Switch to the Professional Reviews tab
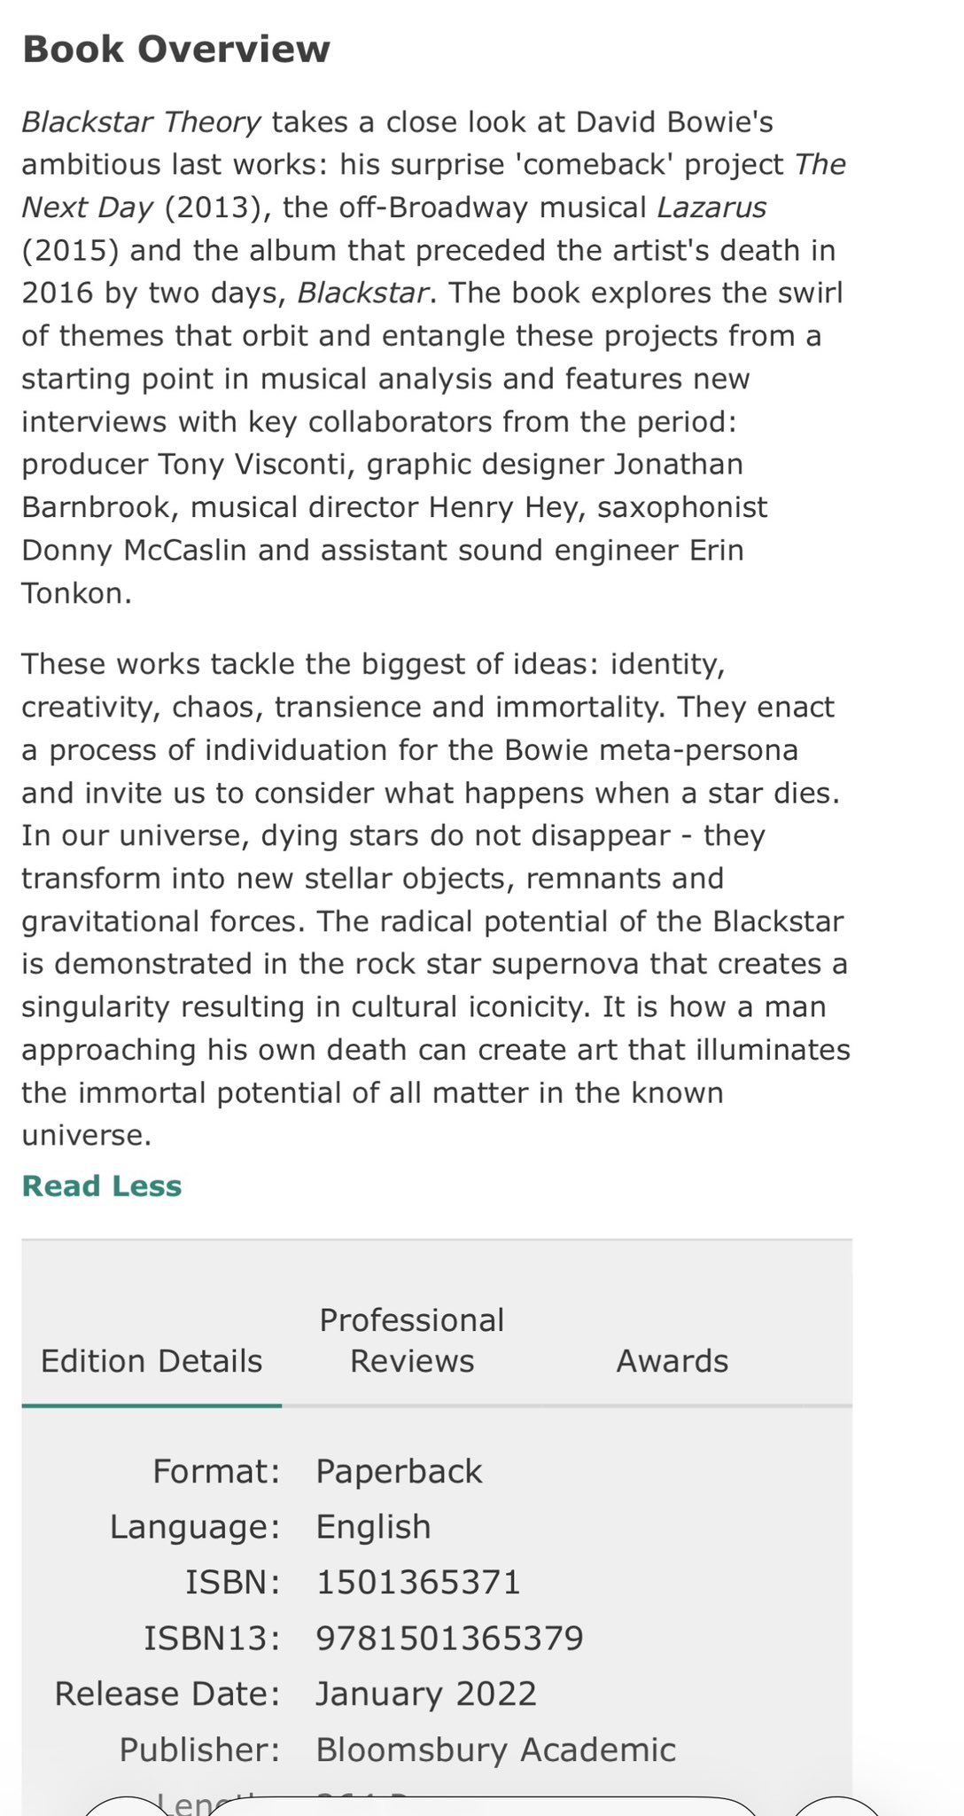Viewport: 964px width, 1816px height. coord(412,1341)
